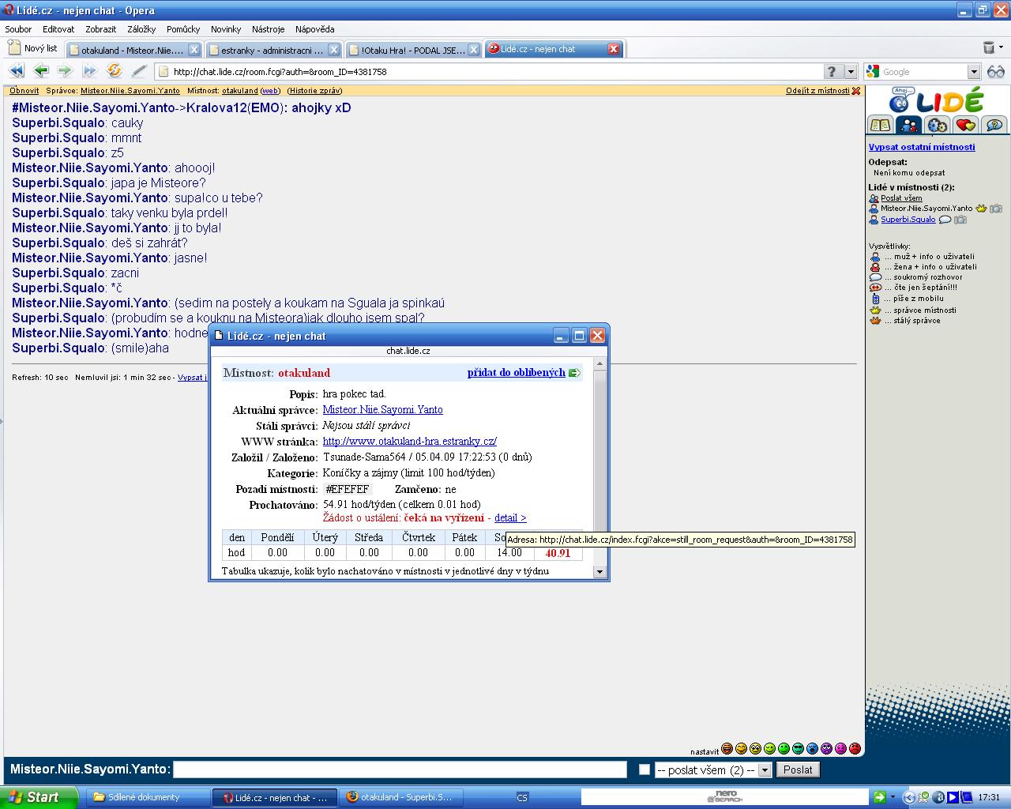Switch to the '!Otaku Hra! - PODAL JSE' tab

click(412, 49)
